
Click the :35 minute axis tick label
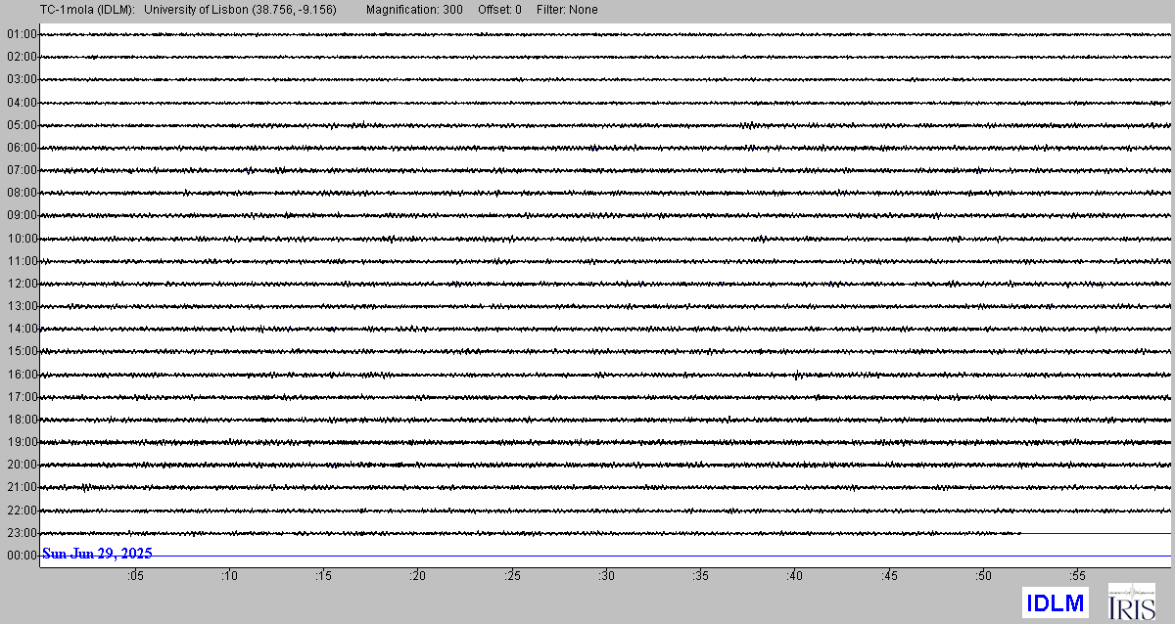tap(700, 577)
